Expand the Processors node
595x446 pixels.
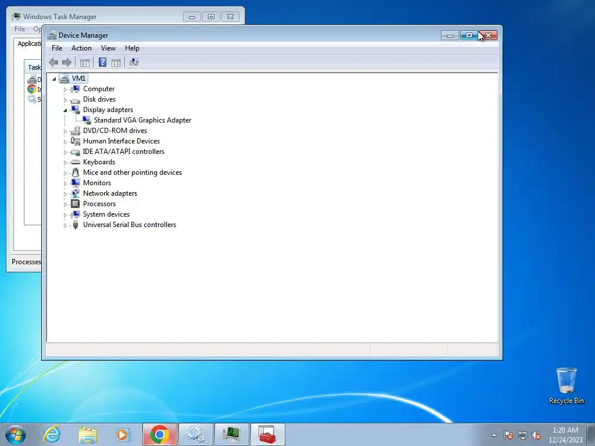[x=65, y=204]
